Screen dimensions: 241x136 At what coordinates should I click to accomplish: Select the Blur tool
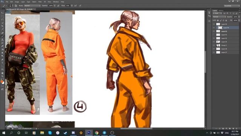(2, 53)
